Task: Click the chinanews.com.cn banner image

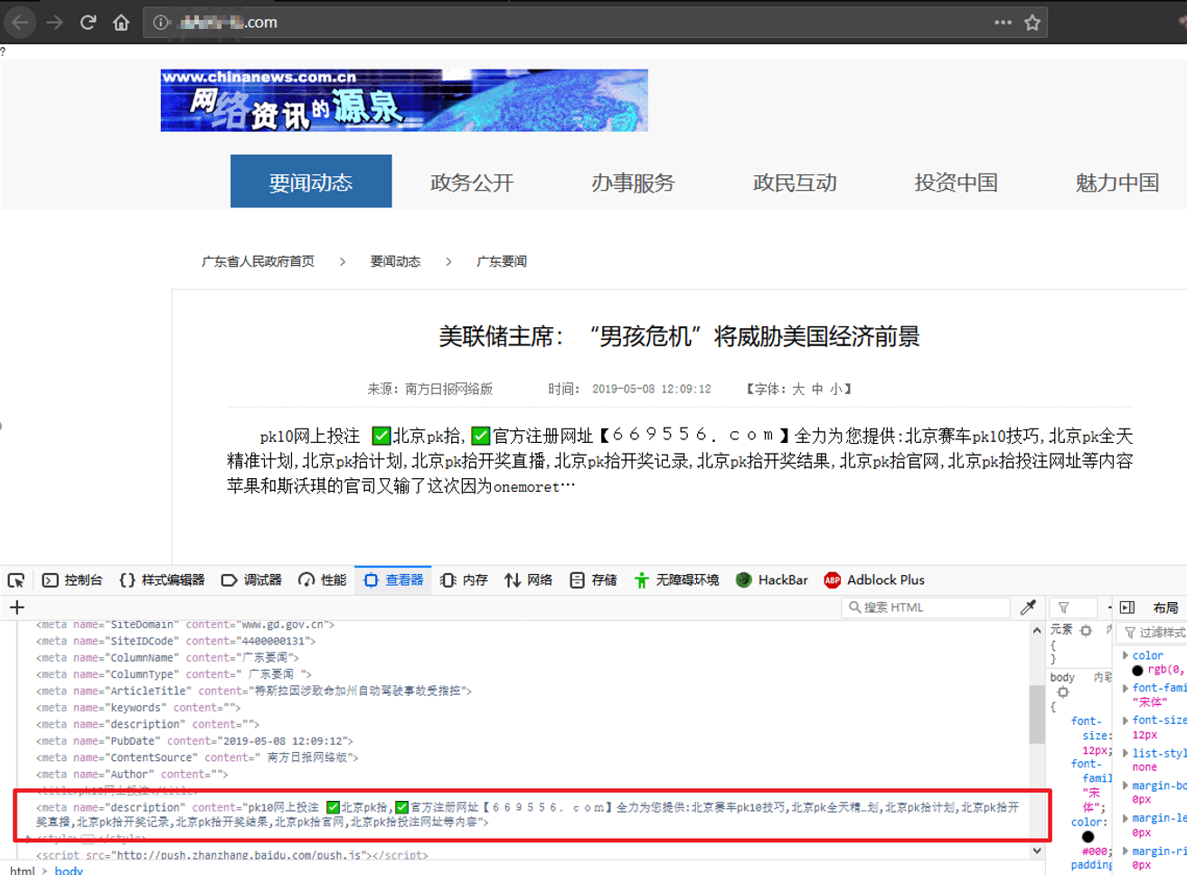Action: (404, 100)
